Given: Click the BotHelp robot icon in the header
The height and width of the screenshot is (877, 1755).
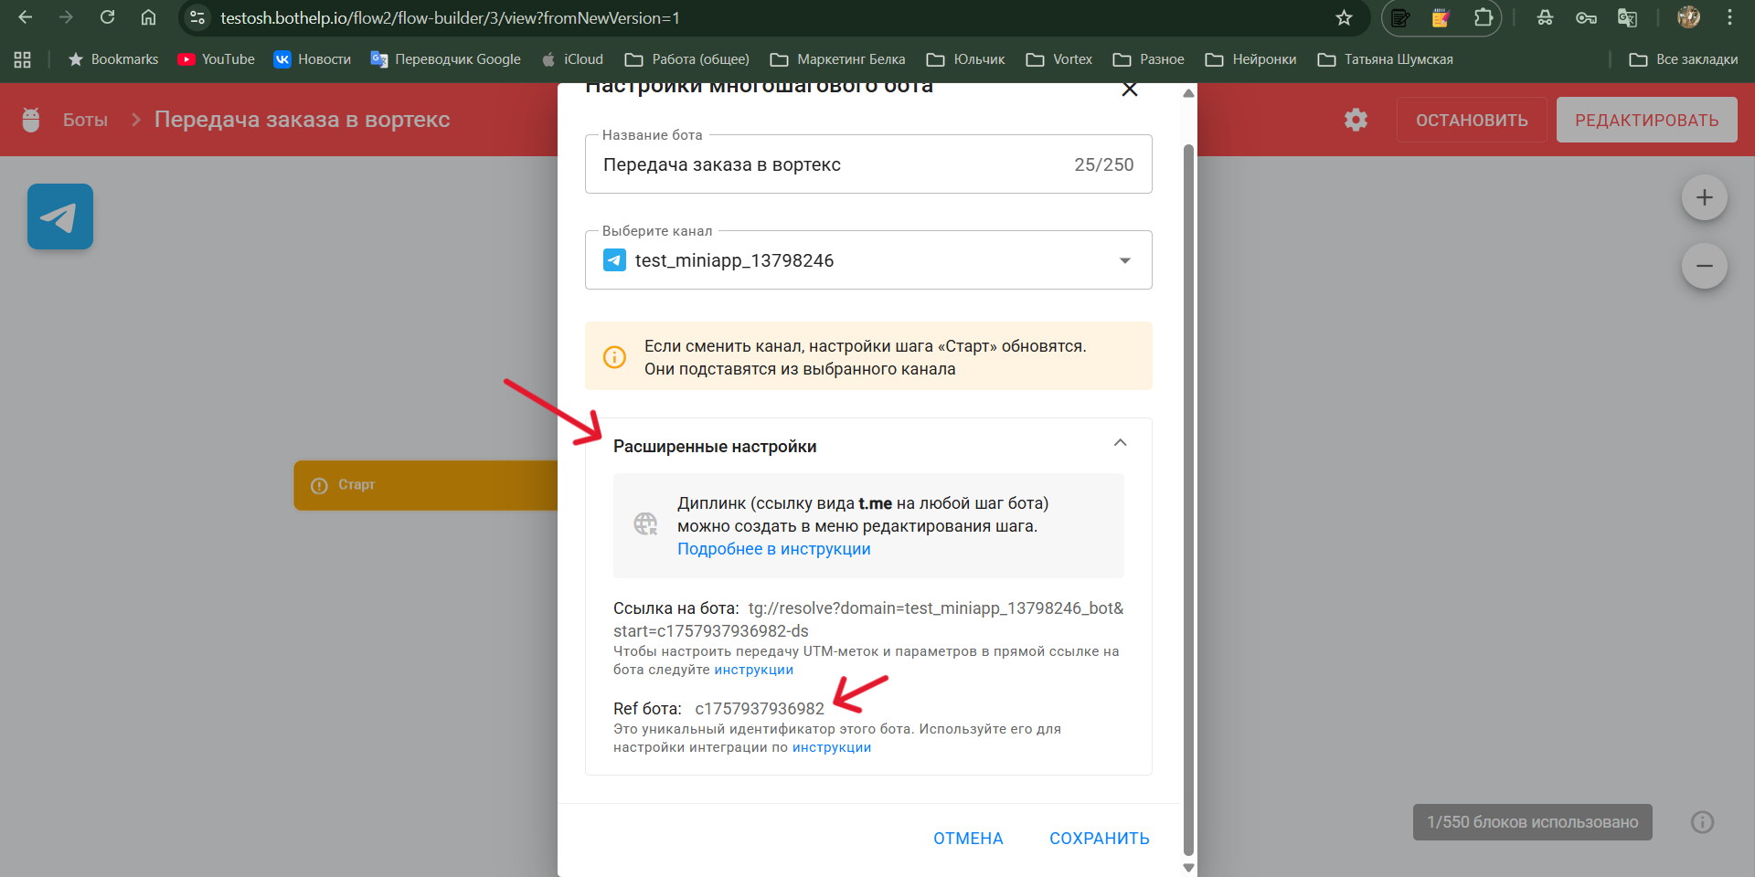Looking at the screenshot, I should coord(30,119).
